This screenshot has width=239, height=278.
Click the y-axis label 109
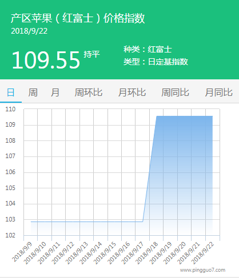(x=10, y=125)
